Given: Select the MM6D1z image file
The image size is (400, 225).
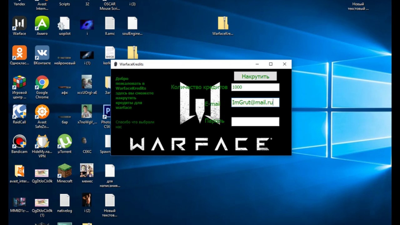Looking at the screenshot, I should (19, 205).
